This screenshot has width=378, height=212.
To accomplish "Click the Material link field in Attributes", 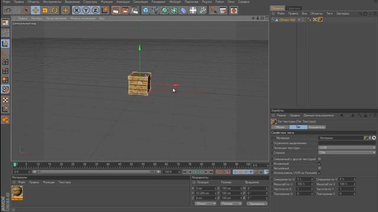I will 341,138.
